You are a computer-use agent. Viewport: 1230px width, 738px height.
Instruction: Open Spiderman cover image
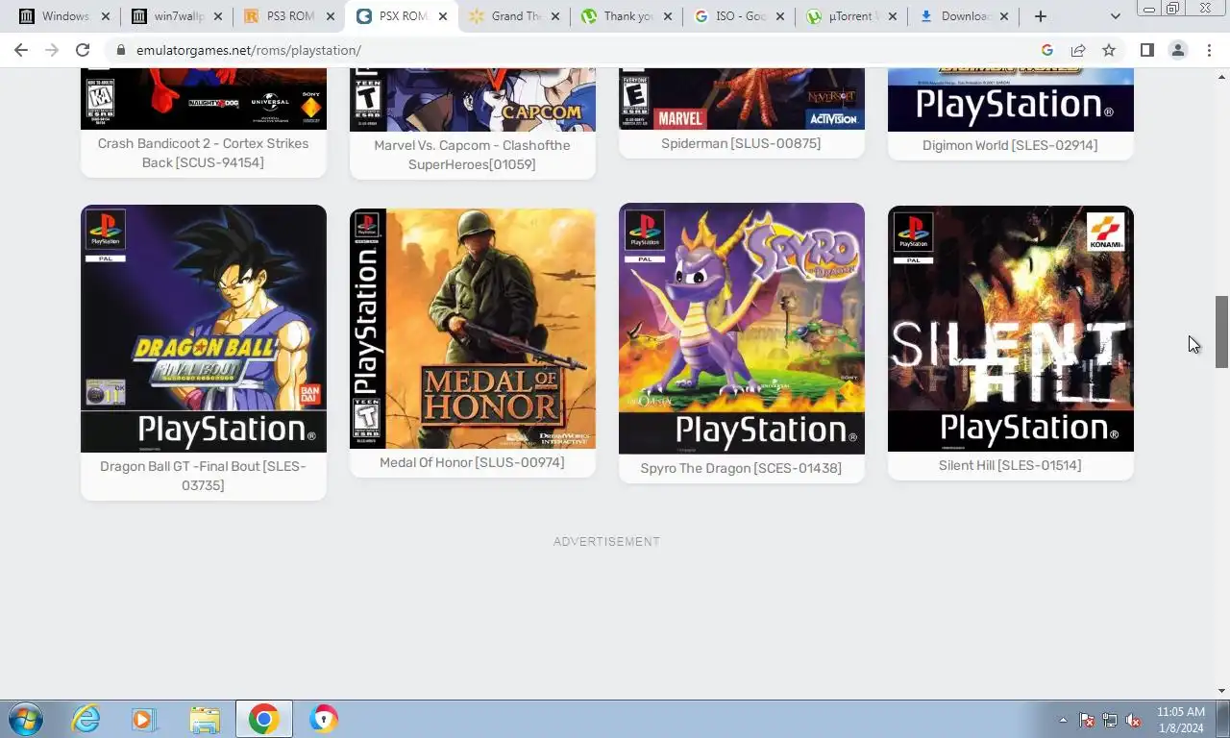[742, 98]
